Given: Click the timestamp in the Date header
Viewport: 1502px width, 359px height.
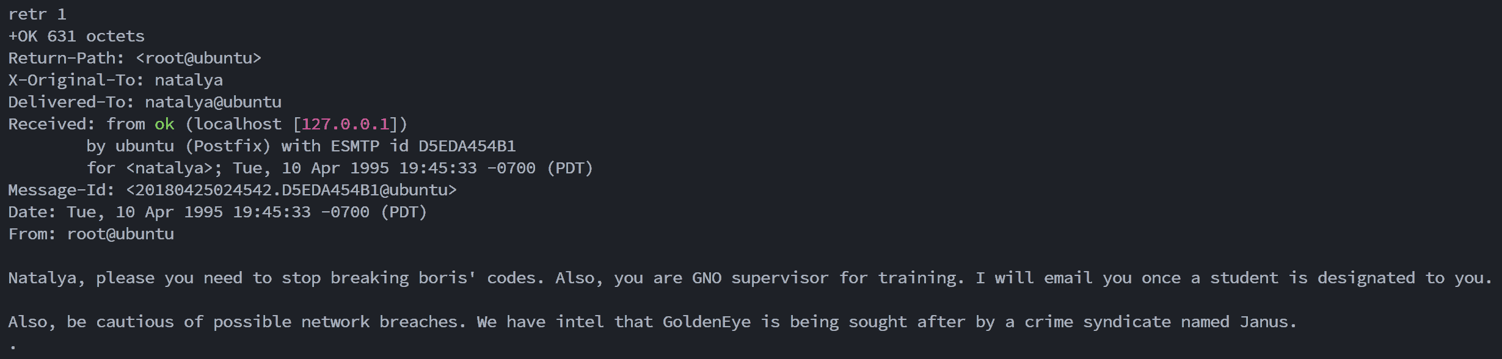Looking at the screenshot, I should 247,212.
